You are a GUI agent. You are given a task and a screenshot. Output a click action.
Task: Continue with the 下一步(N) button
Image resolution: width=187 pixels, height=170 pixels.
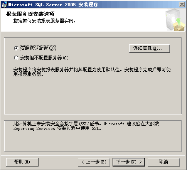129,162
